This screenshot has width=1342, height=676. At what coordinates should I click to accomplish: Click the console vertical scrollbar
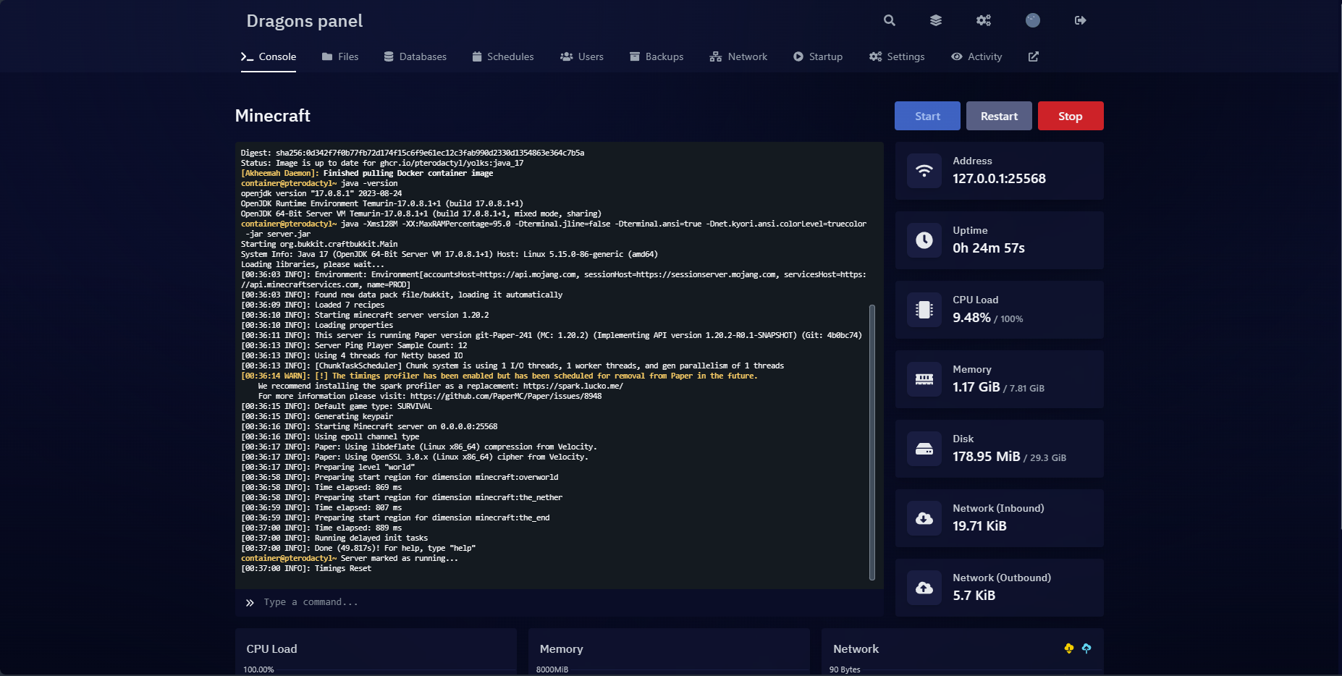pyautogui.click(x=872, y=441)
